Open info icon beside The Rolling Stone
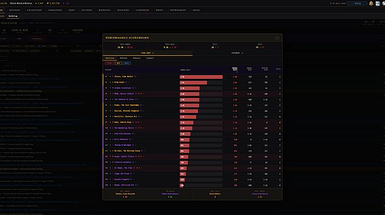This screenshot has width=385, height=215. pos(142,151)
